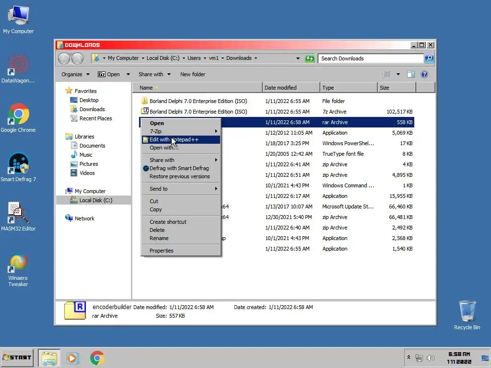
Task: Open the Music library
Action: pyautogui.click(x=82, y=155)
